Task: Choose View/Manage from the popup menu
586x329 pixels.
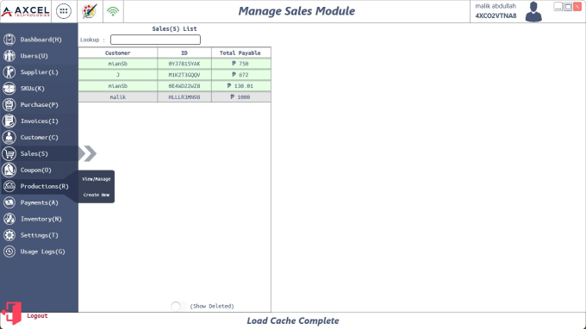Action: [x=97, y=179]
